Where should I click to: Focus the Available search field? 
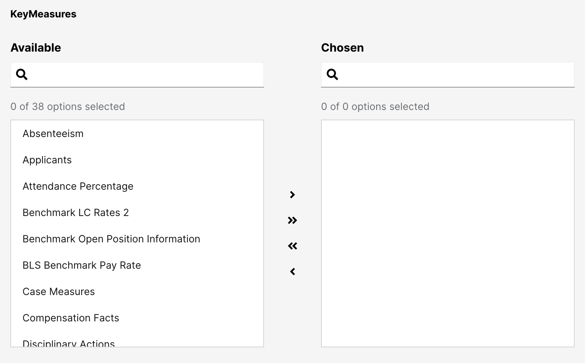(x=146, y=75)
